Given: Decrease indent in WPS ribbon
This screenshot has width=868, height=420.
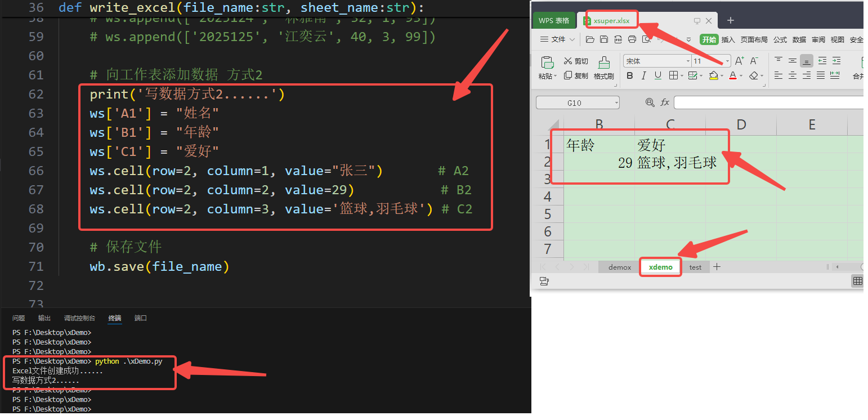Looking at the screenshot, I should click(x=822, y=61).
